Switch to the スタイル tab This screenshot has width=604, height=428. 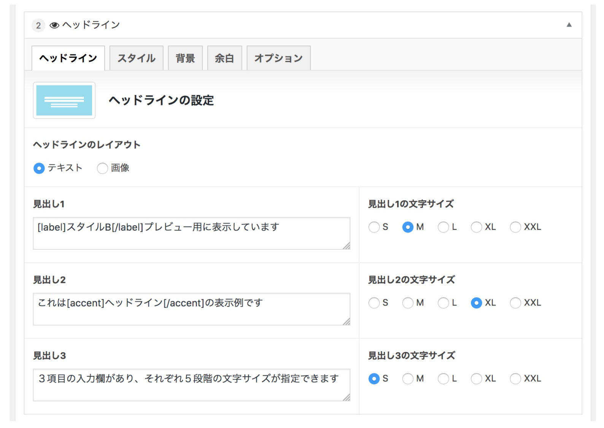click(136, 58)
